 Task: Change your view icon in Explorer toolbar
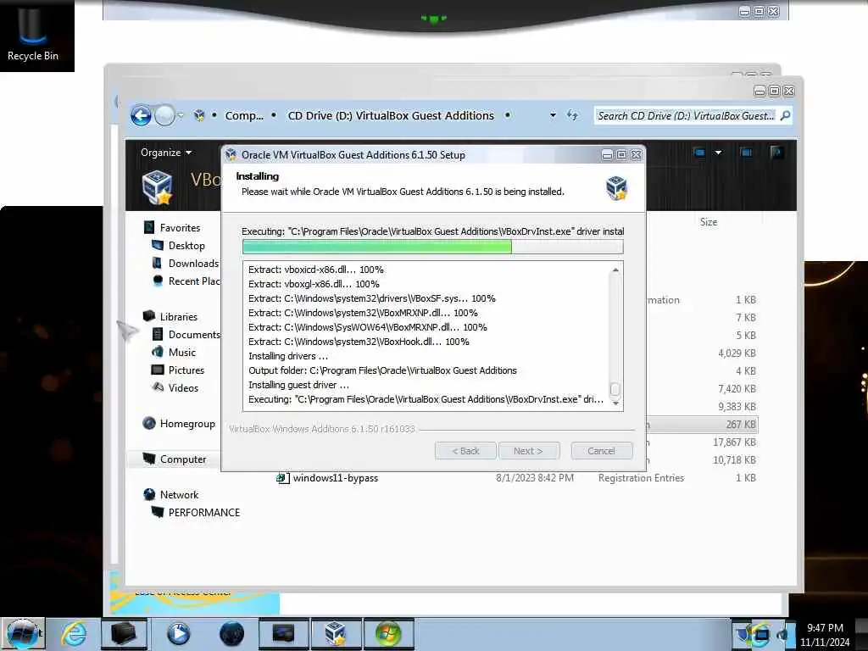tap(699, 153)
